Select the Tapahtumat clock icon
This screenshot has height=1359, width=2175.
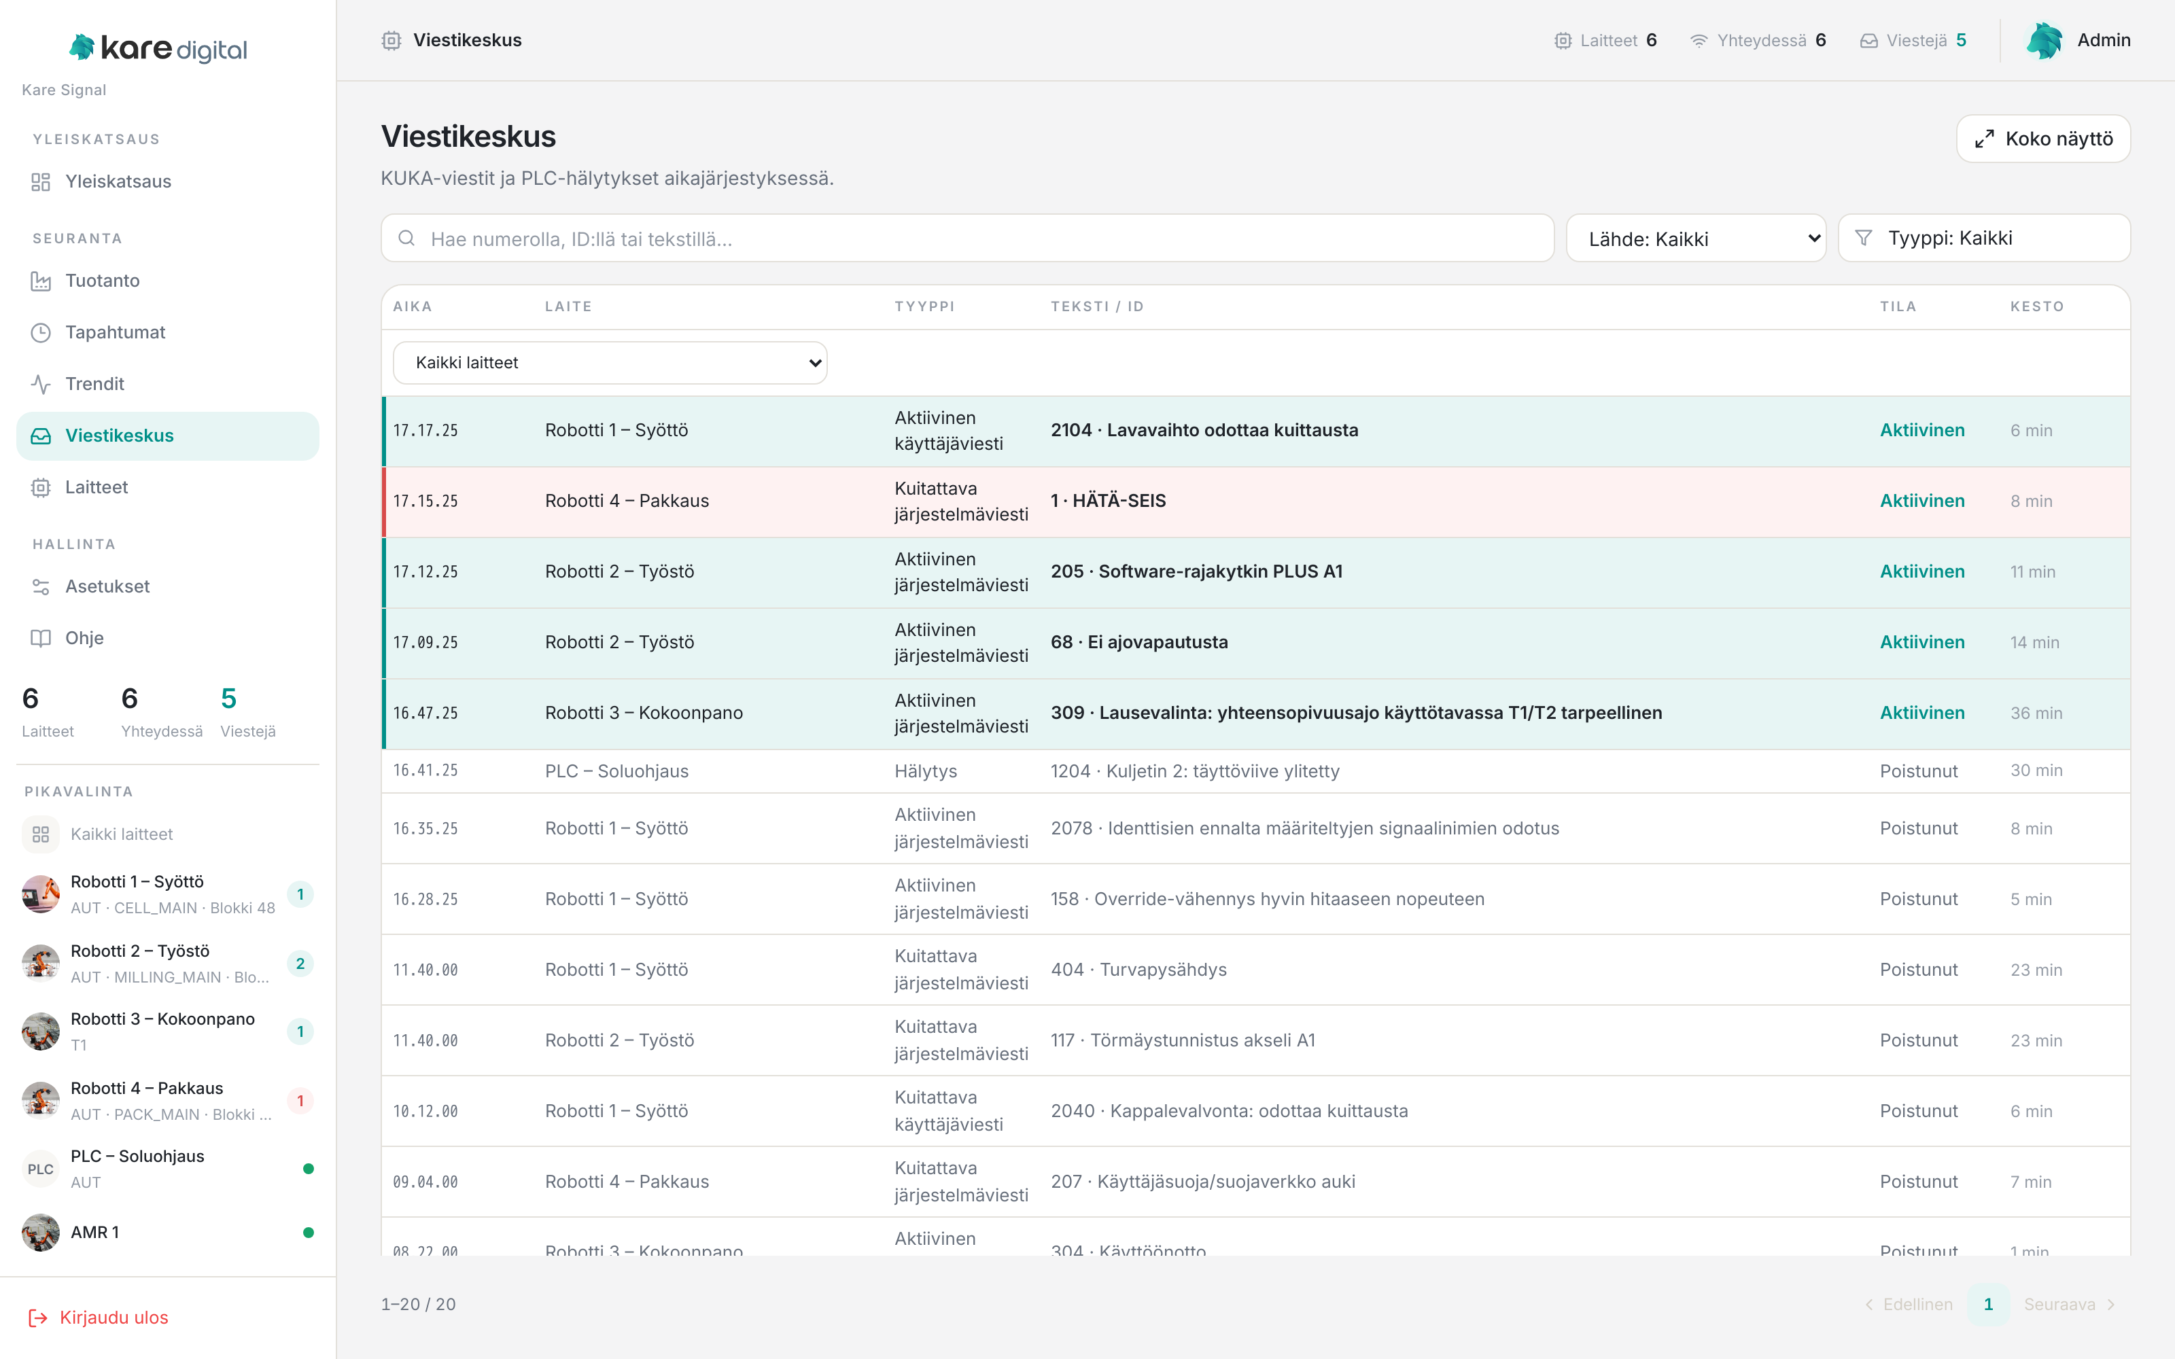click(41, 332)
